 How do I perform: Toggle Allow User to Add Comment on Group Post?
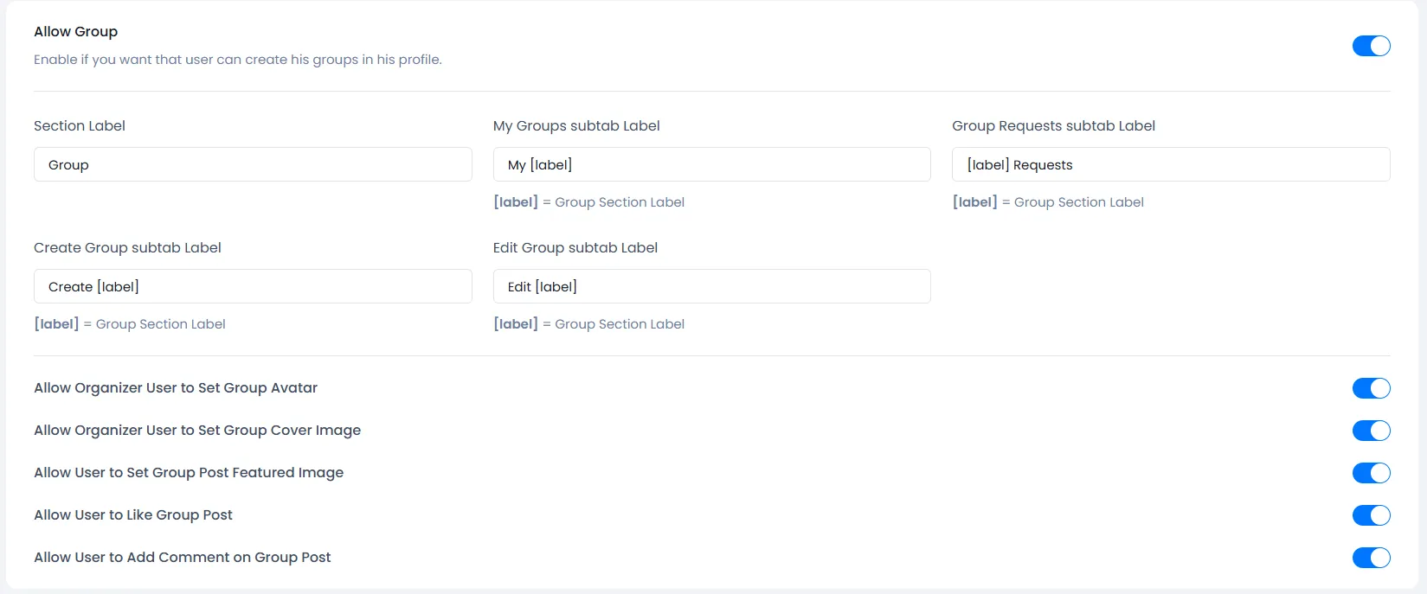[x=1371, y=558]
